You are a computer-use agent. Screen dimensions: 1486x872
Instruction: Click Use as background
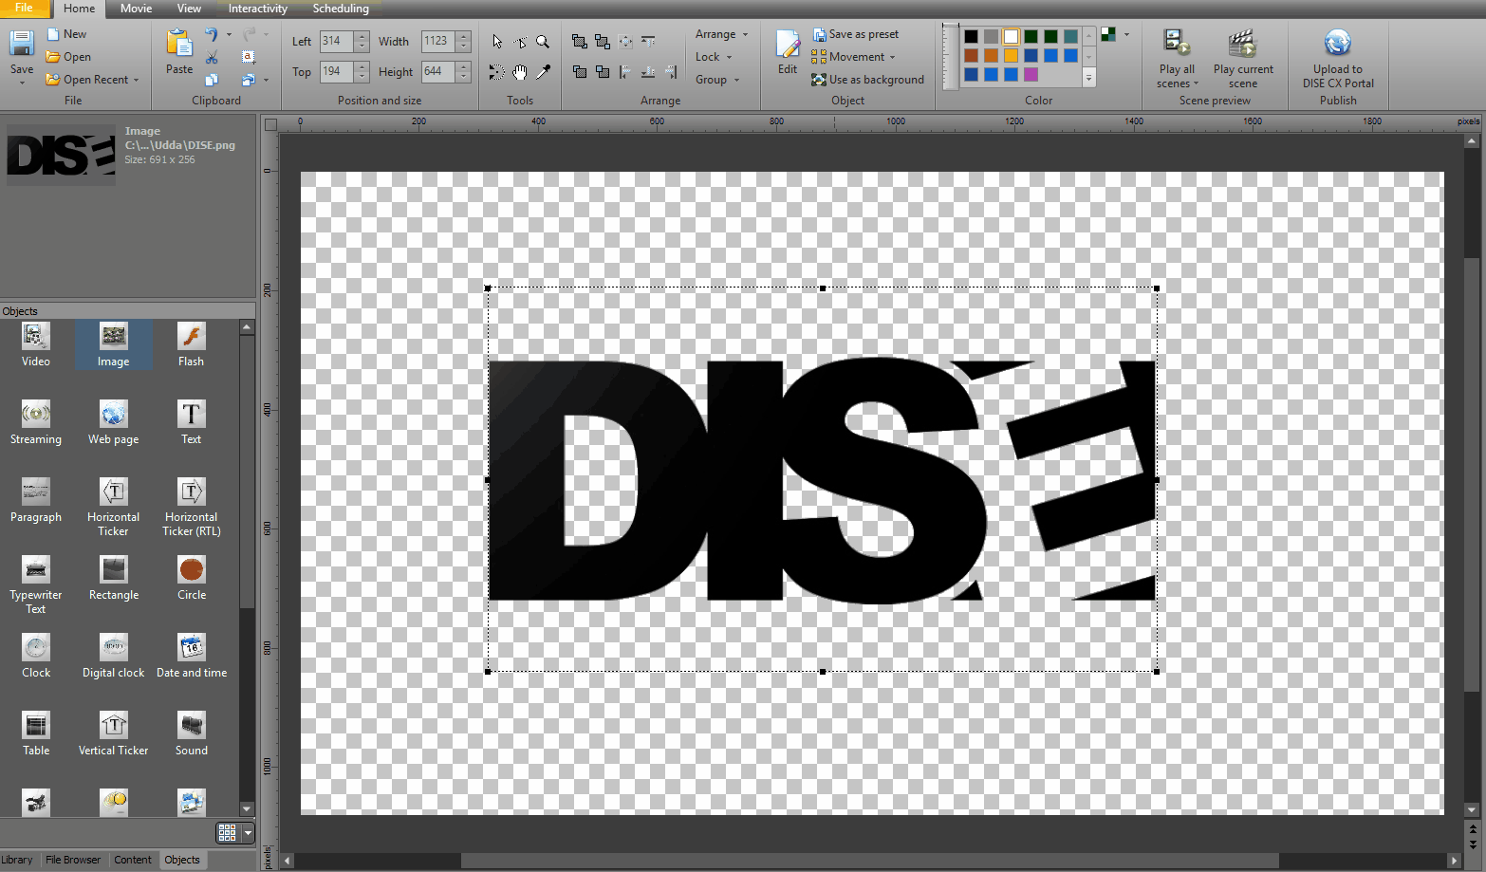pyautogui.click(x=867, y=80)
